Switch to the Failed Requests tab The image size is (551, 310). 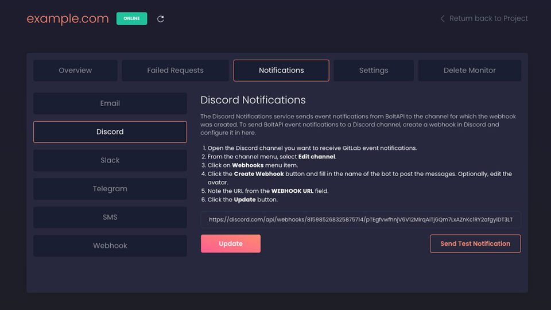175,71
